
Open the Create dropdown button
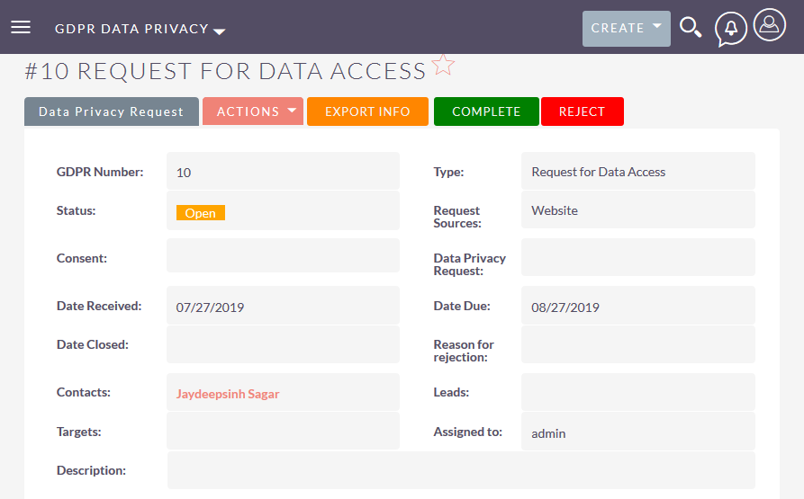[626, 29]
